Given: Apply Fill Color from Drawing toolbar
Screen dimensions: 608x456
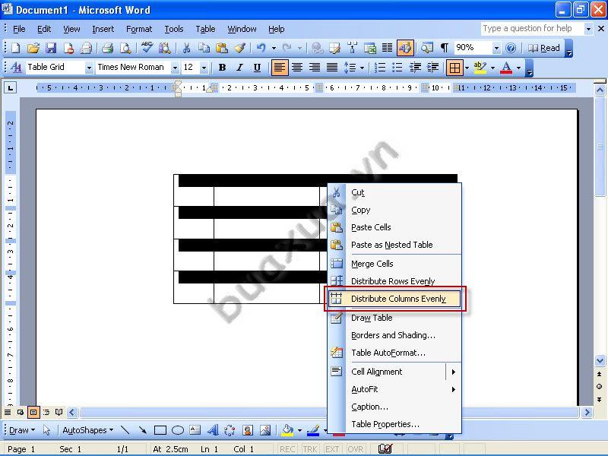Looking at the screenshot, I should [287, 430].
